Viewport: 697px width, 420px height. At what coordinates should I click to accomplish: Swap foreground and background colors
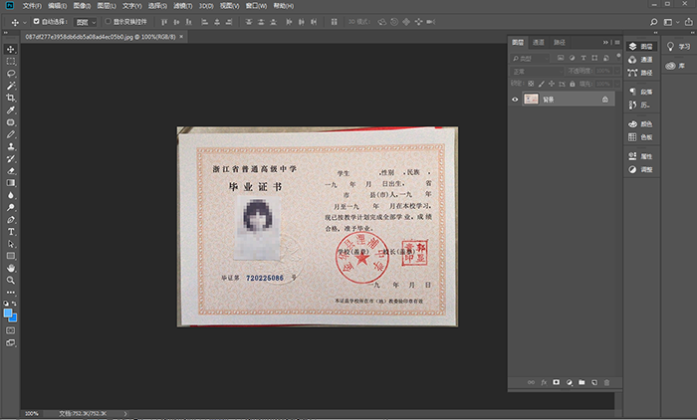coord(15,304)
